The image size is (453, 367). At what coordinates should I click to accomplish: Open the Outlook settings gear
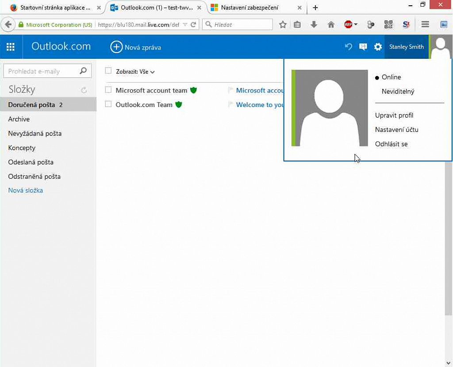(x=378, y=47)
